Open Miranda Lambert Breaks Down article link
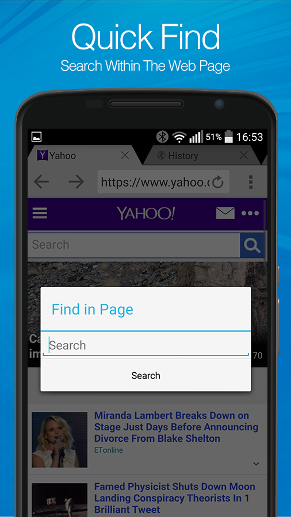The height and width of the screenshot is (517, 291). [176, 427]
